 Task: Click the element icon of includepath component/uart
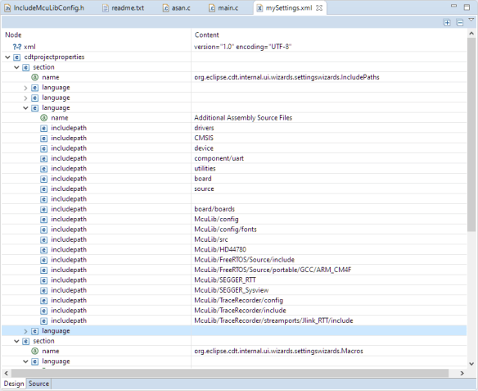click(x=44, y=158)
